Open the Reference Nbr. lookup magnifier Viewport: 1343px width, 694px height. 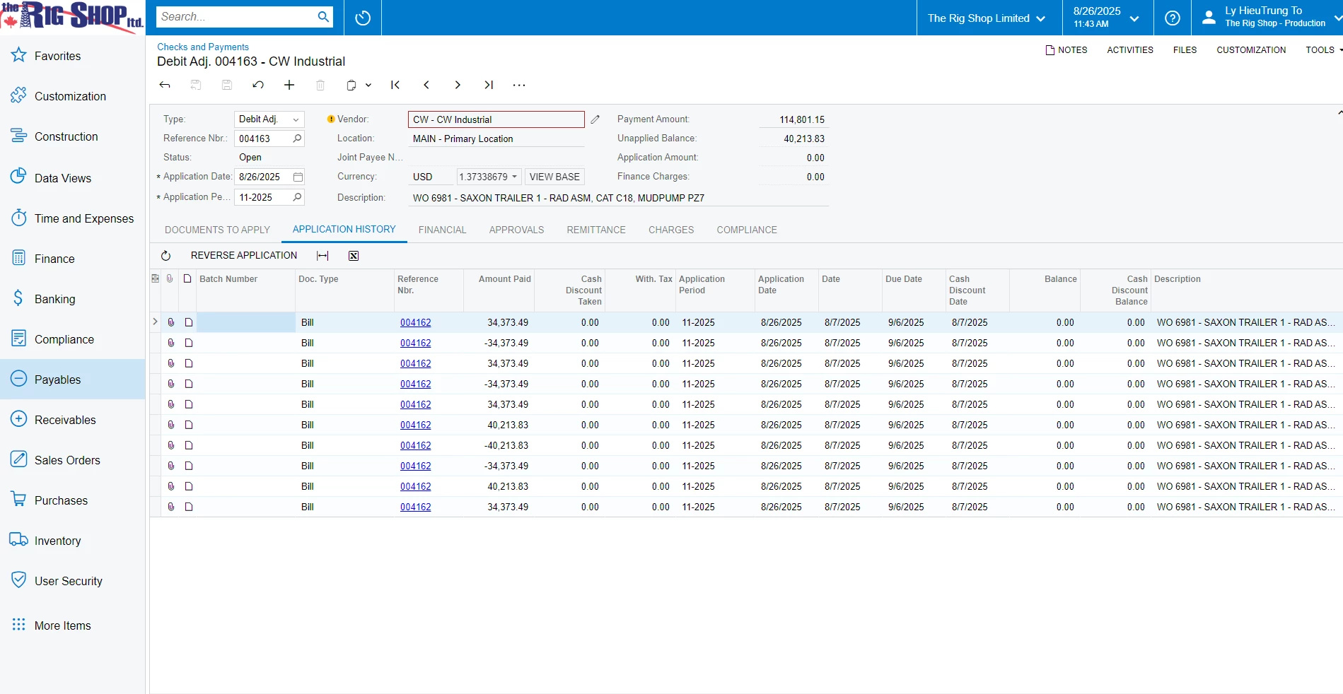[298, 139]
